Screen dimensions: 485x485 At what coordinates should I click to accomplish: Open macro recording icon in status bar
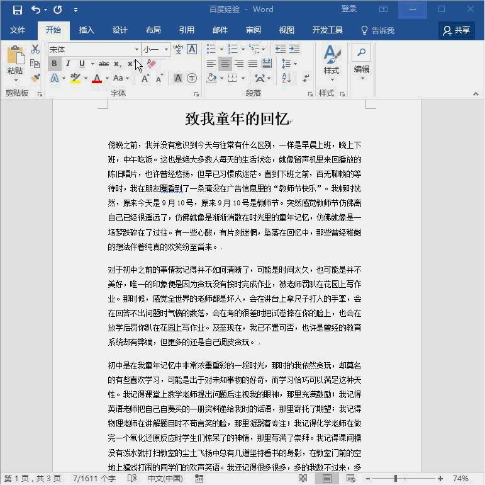tap(199, 478)
